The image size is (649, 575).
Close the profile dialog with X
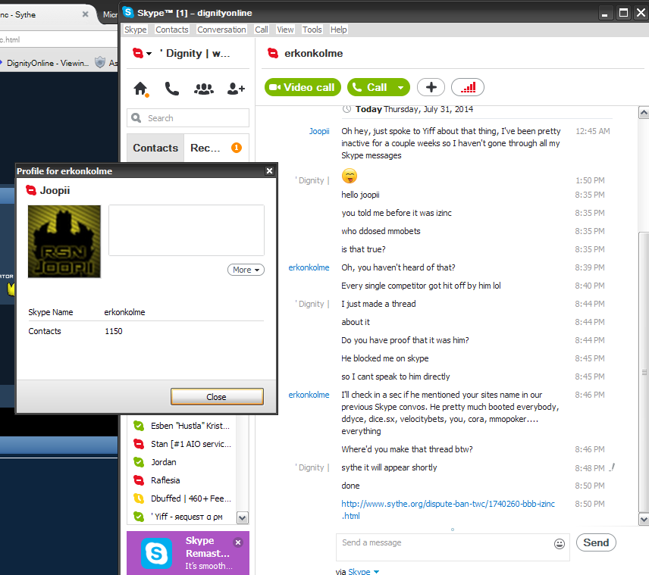coord(269,171)
